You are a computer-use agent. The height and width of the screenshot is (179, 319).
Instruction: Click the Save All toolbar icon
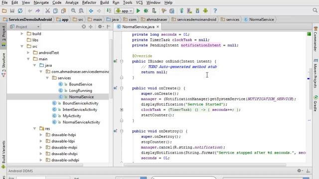point(12,11)
